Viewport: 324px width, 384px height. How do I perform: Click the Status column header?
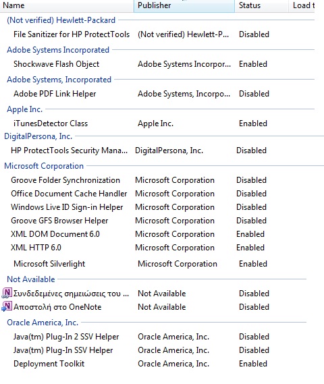pyautogui.click(x=261, y=5)
